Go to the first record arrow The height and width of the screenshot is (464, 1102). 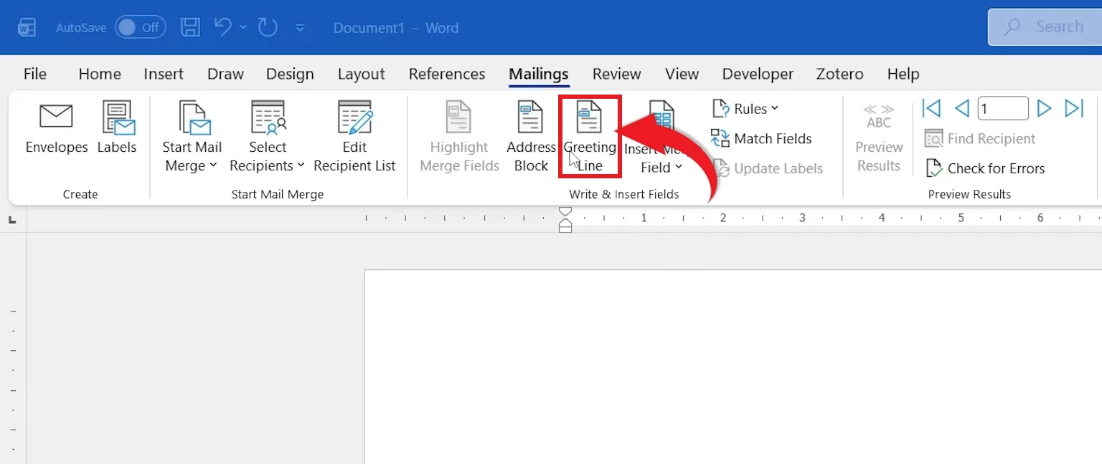tap(931, 109)
